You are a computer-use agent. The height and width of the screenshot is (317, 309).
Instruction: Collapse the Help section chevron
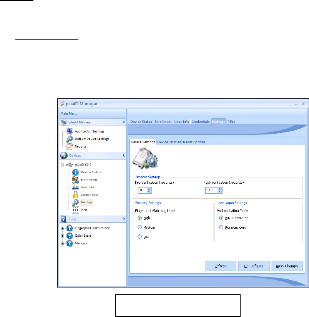pyautogui.click(x=123, y=219)
